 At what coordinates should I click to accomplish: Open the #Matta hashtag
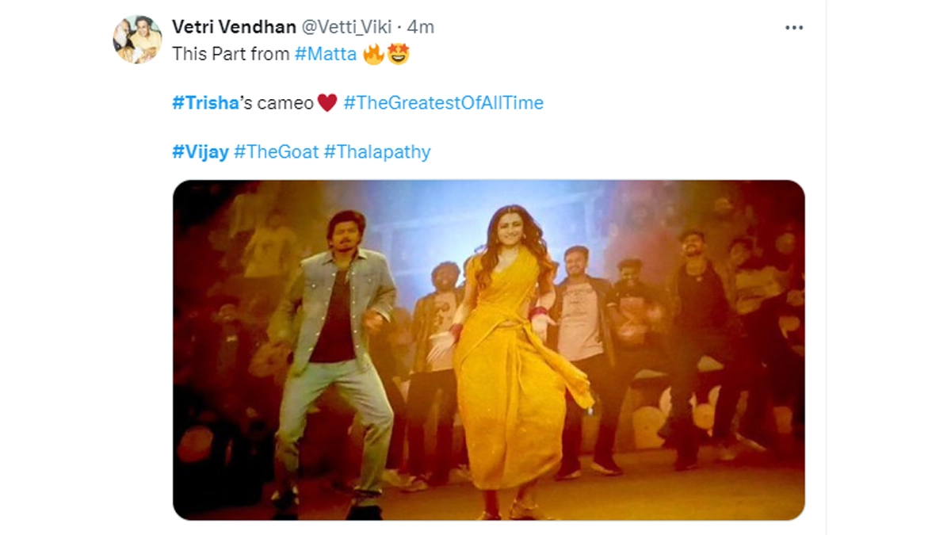[x=325, y=55]
